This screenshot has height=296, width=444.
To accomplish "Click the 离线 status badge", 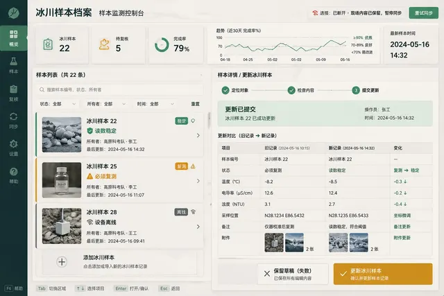I will pyautogui.click(x=181, y=211).
